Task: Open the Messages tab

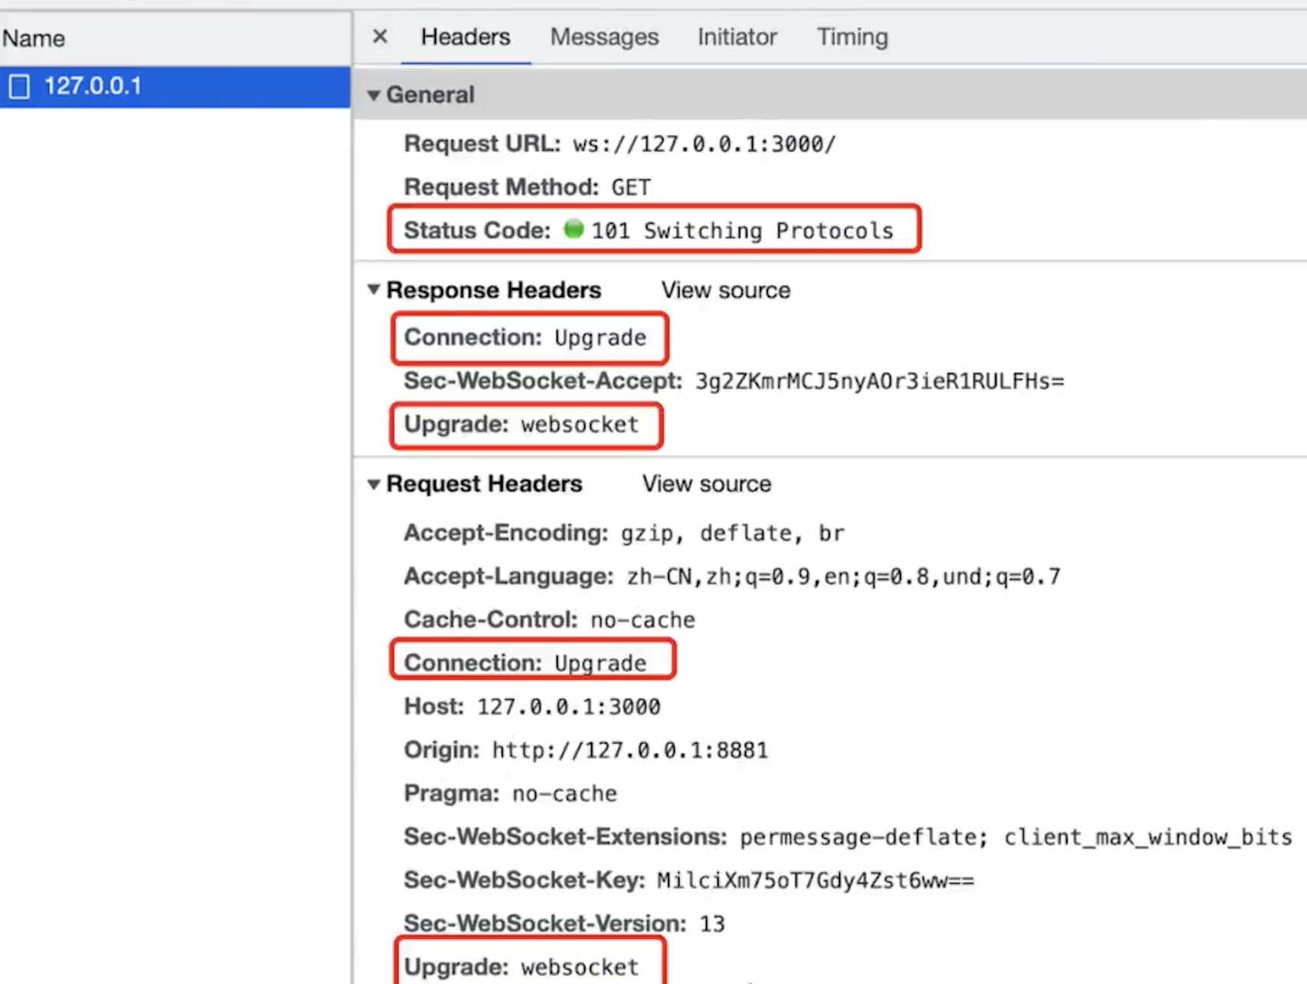Action: [x=604, y=37]
